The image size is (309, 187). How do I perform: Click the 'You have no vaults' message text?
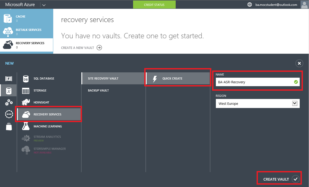132,36
